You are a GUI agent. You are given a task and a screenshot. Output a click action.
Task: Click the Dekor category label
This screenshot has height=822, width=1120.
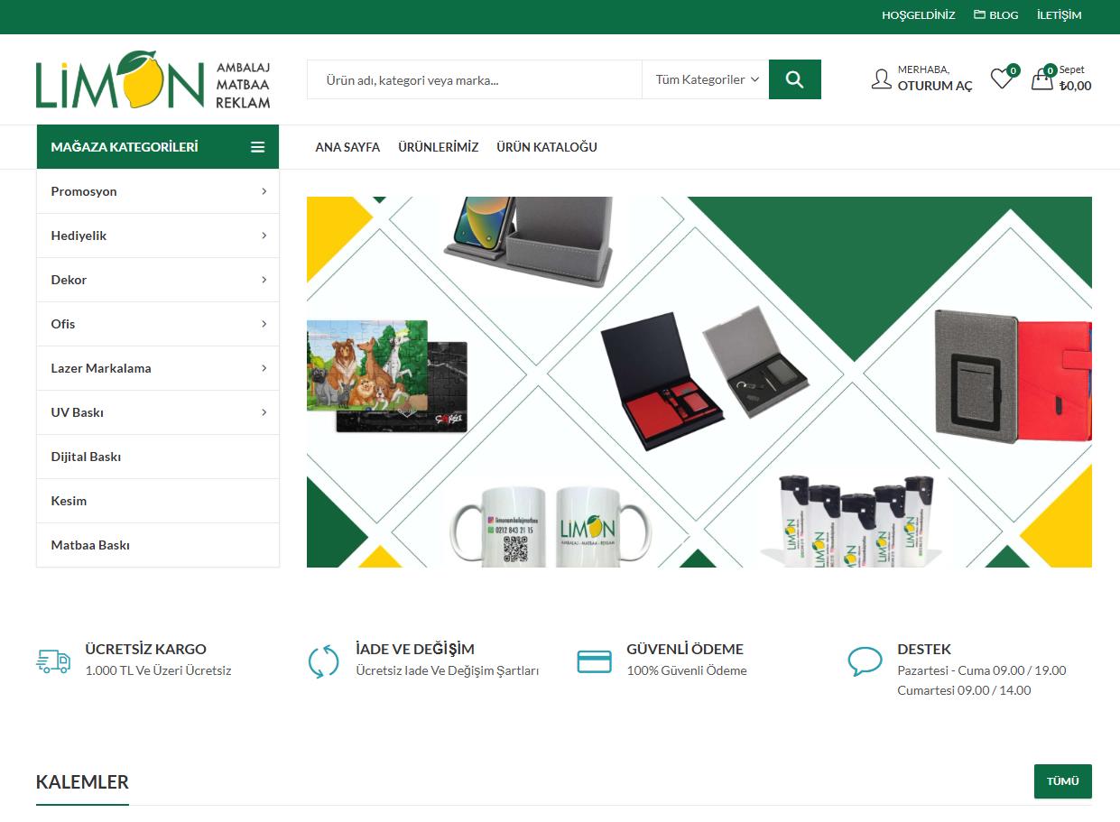[x=69, y=280]
